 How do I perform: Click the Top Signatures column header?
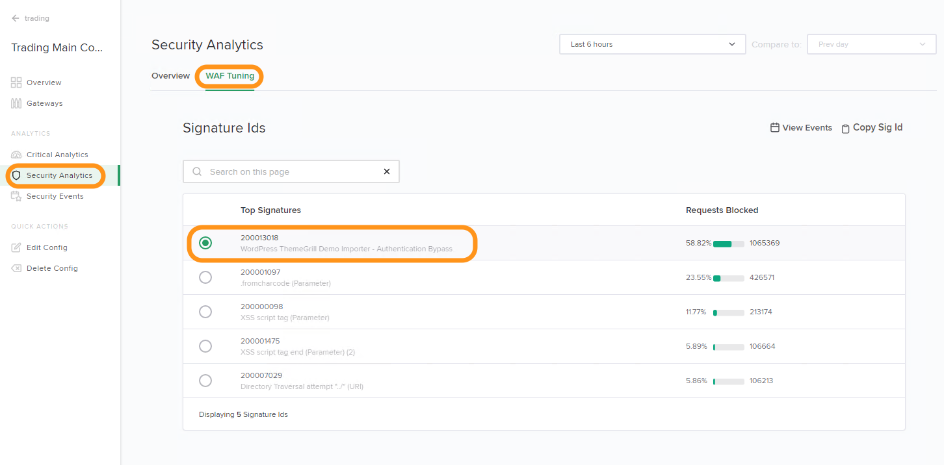pos(270,210)
